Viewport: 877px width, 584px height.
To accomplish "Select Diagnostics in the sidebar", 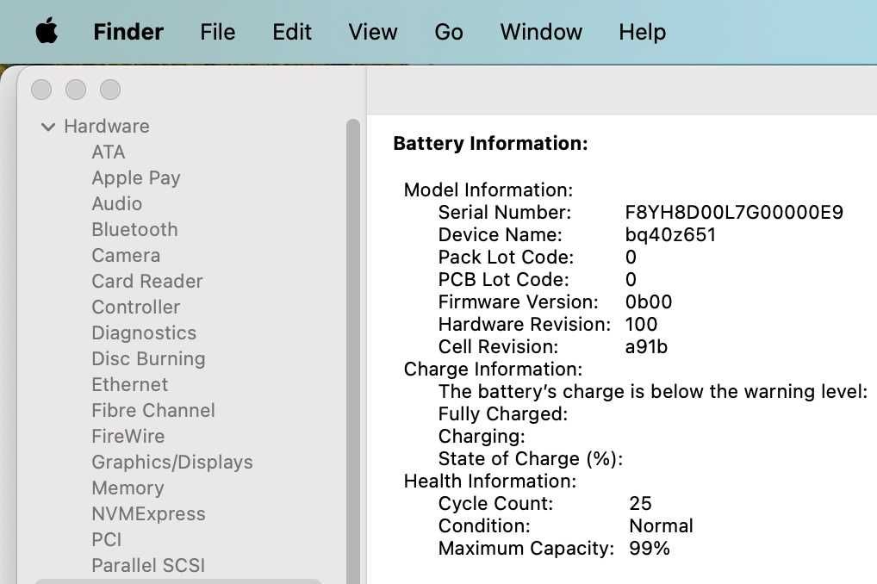I will coord(144,332).
